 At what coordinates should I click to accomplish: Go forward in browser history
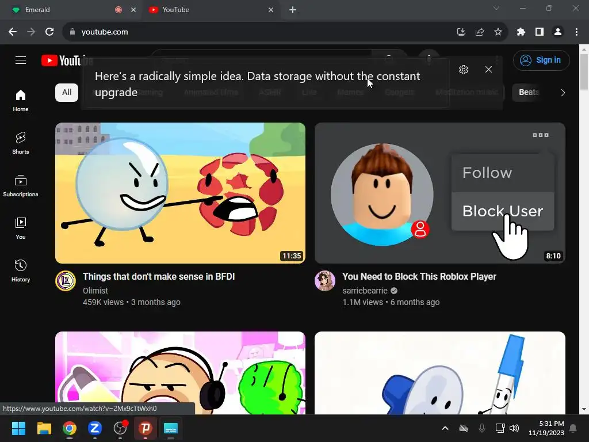tap(31, 32)
